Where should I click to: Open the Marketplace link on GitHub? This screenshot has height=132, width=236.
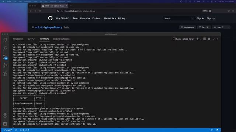(x=110, y=18)
